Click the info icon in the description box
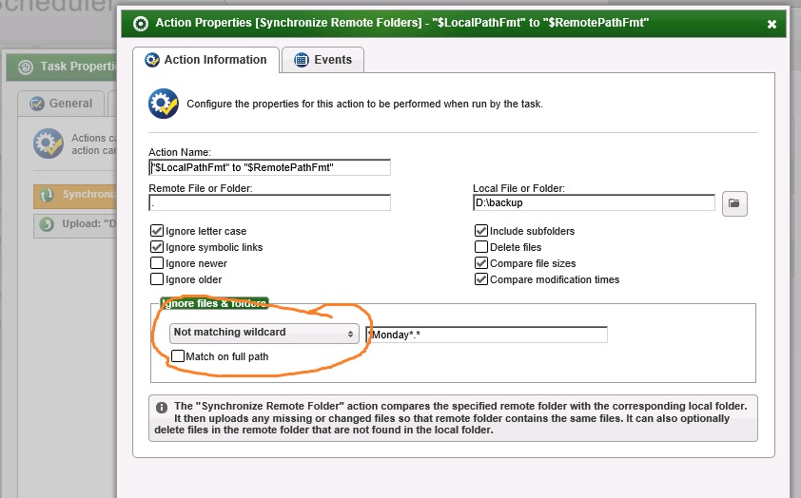This screenshot has width=801, height=498. click(162, 408)
